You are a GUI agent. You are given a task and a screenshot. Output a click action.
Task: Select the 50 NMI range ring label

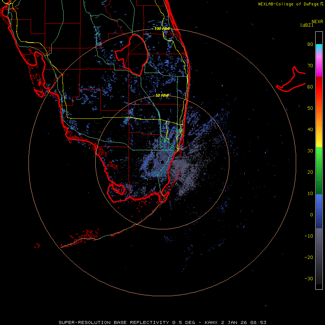tap(162, 95)
